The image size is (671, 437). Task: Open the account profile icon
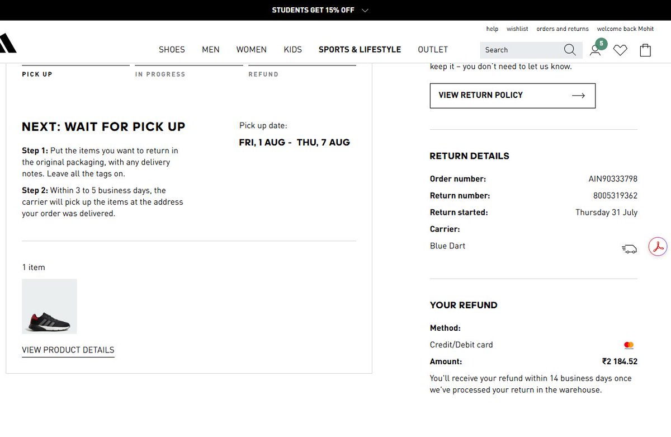[595, 50]
